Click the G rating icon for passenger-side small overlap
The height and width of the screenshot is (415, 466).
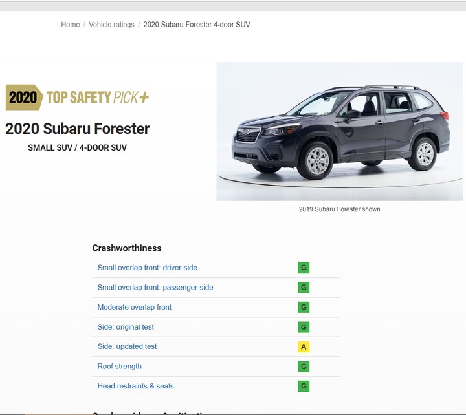click(304, 288)
